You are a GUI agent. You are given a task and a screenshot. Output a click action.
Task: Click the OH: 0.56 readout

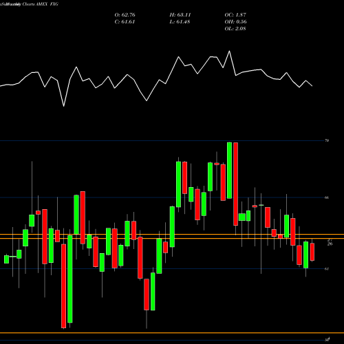(x=235, y=22)
